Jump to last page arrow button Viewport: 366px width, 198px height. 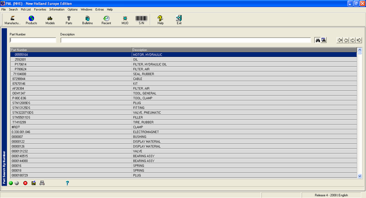pyautogui.click(x=359, y=40)
